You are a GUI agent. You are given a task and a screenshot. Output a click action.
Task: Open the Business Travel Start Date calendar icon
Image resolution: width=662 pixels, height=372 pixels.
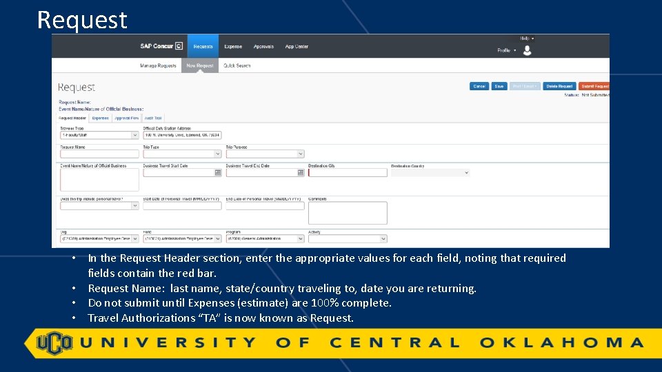(218, 172)
